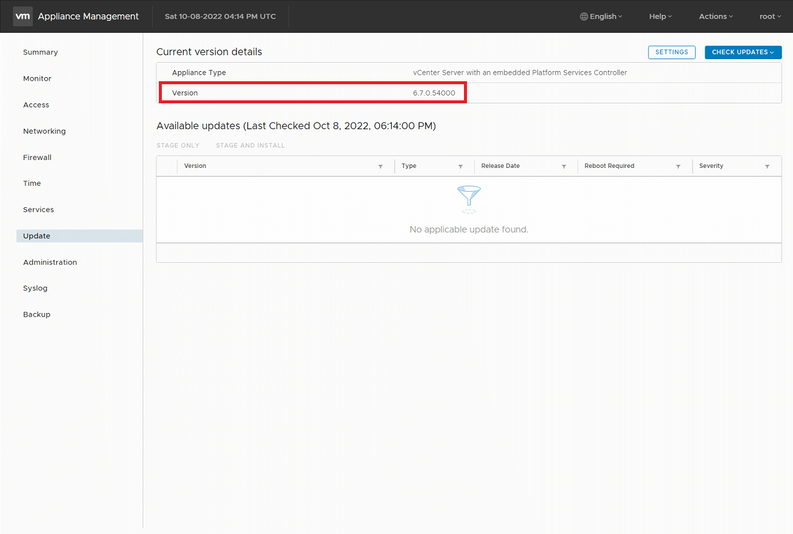Select Networking in the sidebar
793x534 pixels.
[44, 131]
